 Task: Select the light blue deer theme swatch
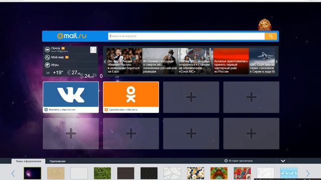pos(289,173)
